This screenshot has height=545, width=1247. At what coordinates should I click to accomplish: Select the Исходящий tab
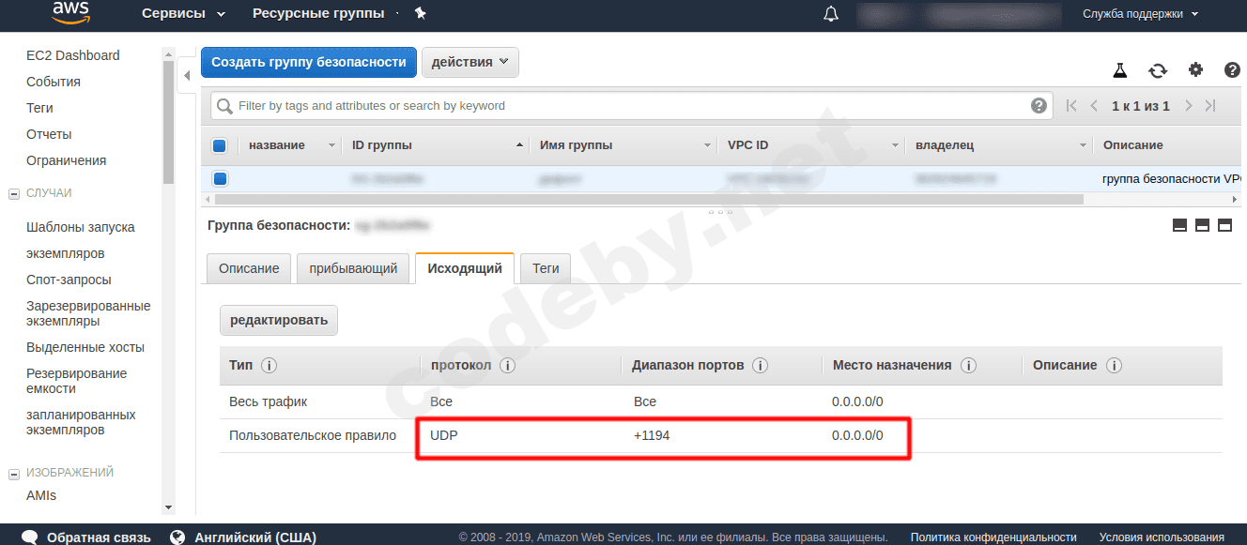coord(465,268)
